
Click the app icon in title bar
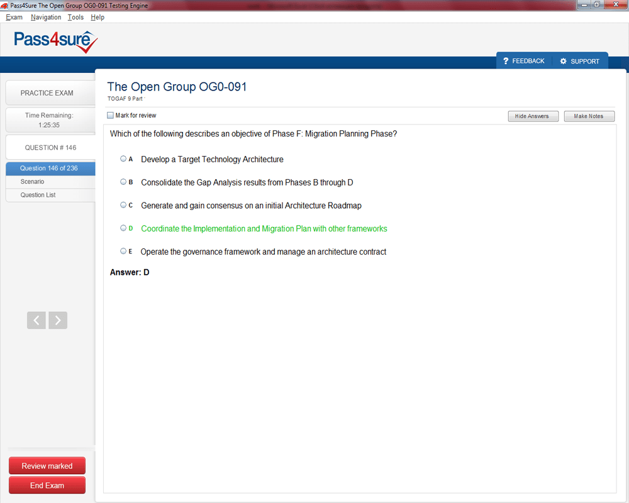pyautogui.click(x=5, y=5)
